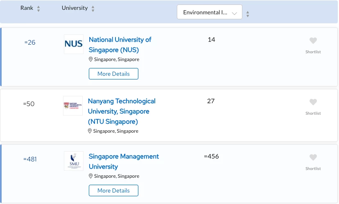
Task: Click More Details for Singapore Management University
Action: pos(113,190)
